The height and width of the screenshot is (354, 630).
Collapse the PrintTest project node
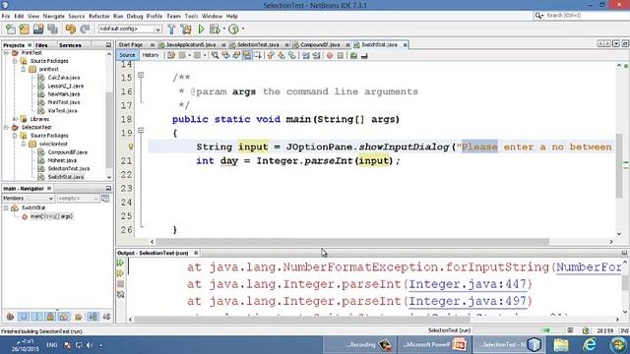pyautogui.click(x=6, y=52)
